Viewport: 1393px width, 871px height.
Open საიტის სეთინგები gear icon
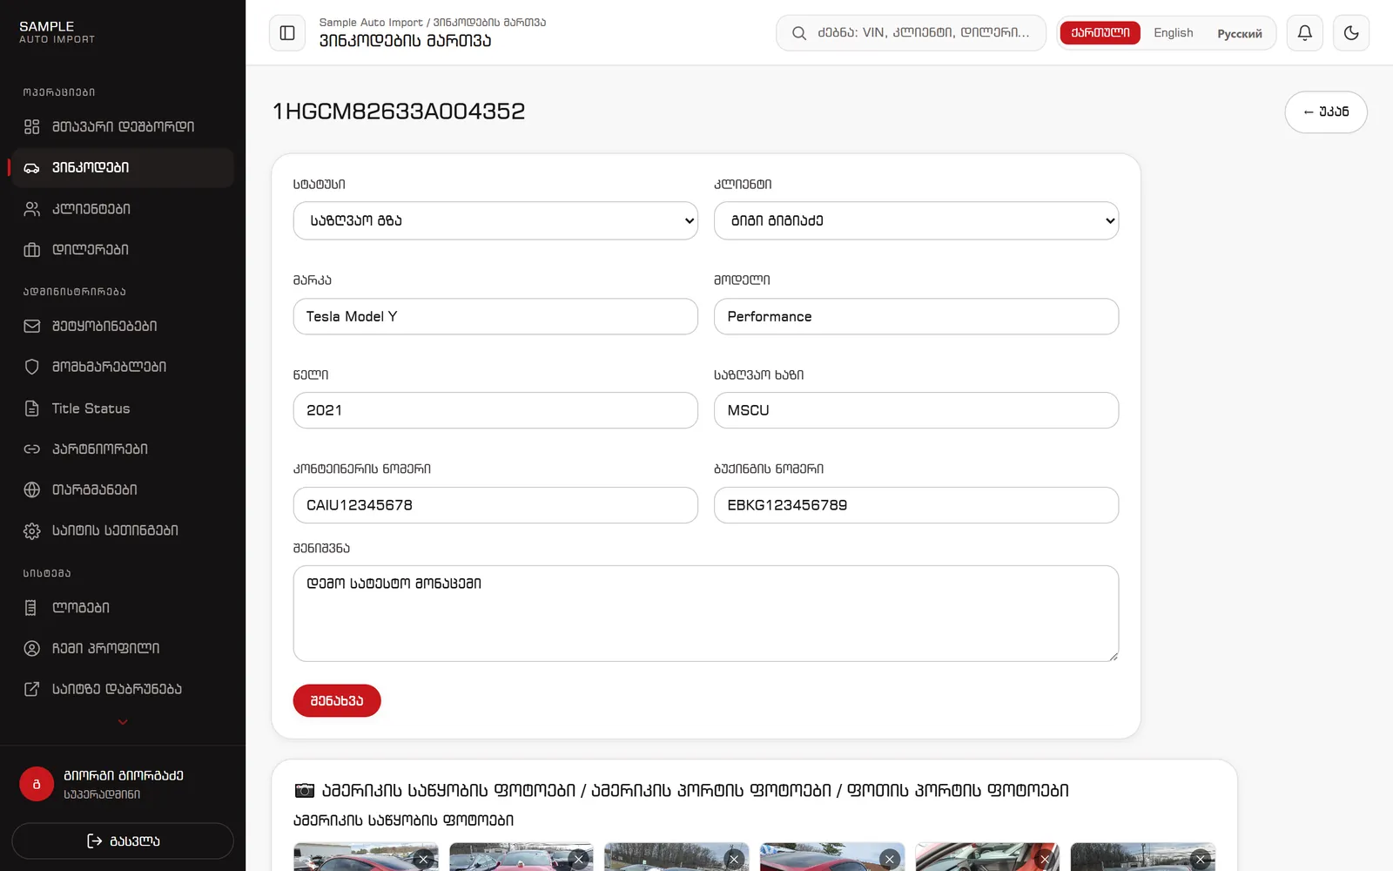pos(32,530)
